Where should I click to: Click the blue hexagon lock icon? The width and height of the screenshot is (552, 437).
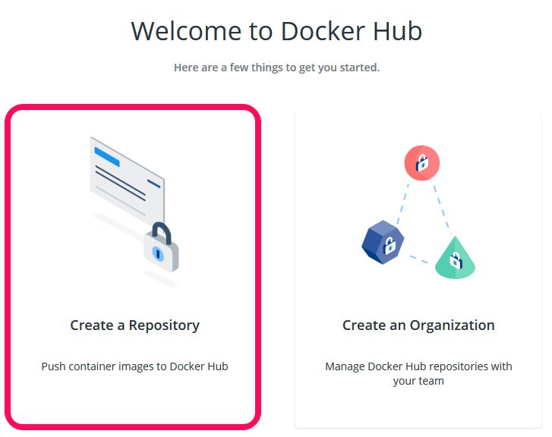tap(383, 244)
